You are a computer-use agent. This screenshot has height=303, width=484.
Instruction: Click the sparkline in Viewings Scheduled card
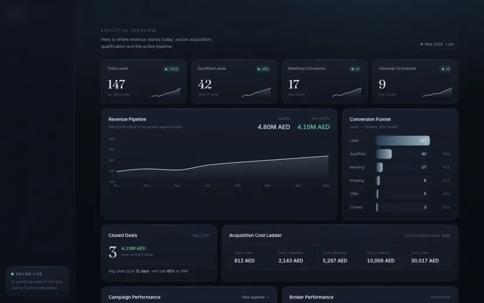[437, 92]
